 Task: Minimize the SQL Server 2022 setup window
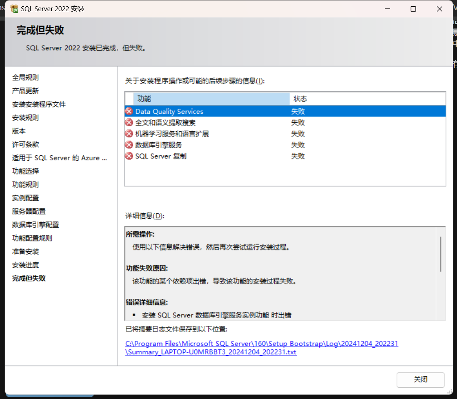387,9
